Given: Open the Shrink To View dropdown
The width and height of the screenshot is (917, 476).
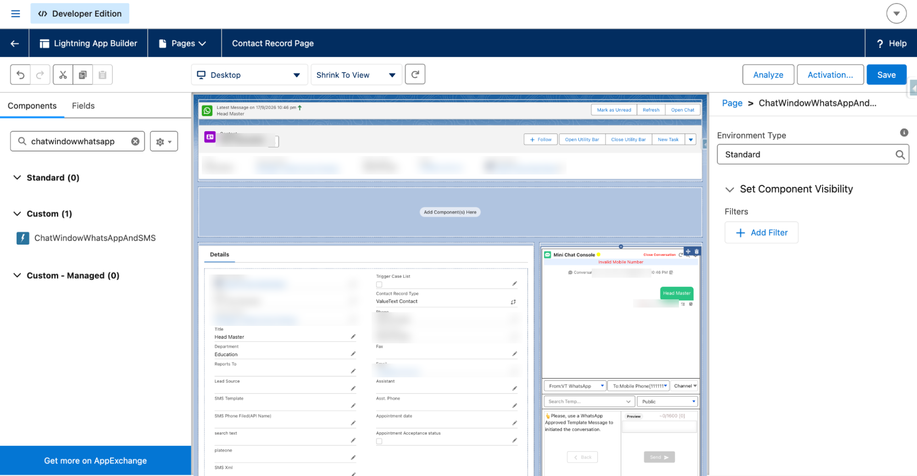Looking at the screenshot, I should pyautogui.click(x=356, y=75).
